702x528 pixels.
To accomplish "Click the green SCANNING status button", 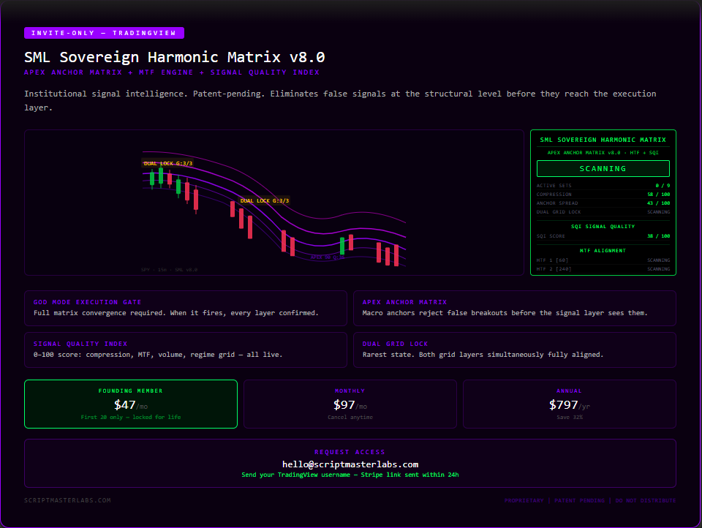I will pos(603,168).
